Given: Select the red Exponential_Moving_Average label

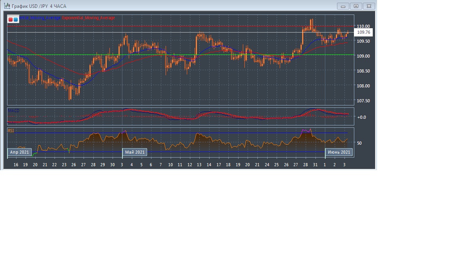Looking at the screenshot, I should 88,18.
